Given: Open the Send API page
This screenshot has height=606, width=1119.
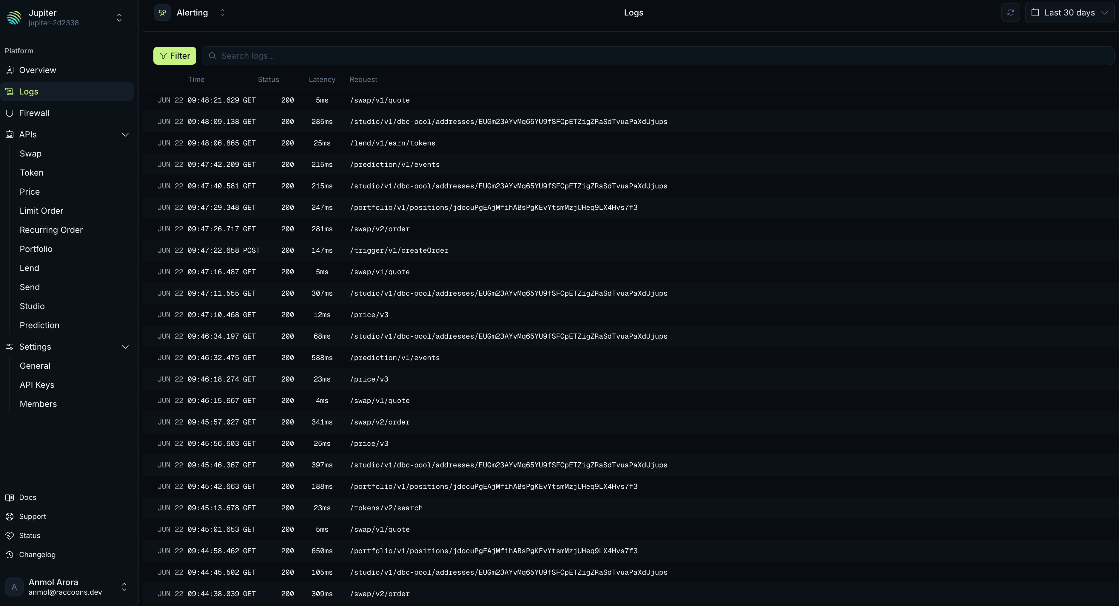Looking at the screenshot, I should point(30,287).
